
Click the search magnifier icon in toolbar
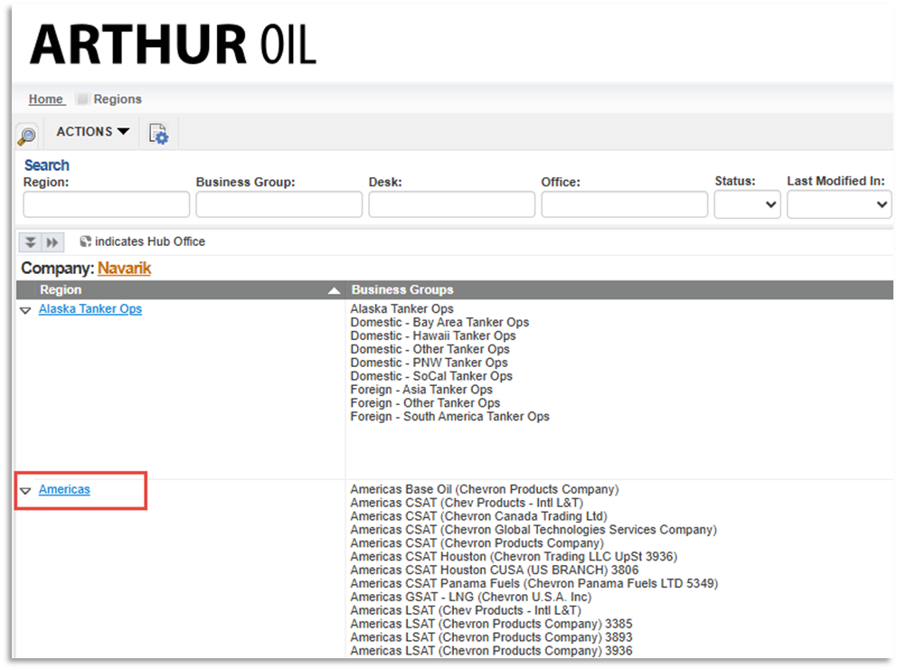pos(27,135)
